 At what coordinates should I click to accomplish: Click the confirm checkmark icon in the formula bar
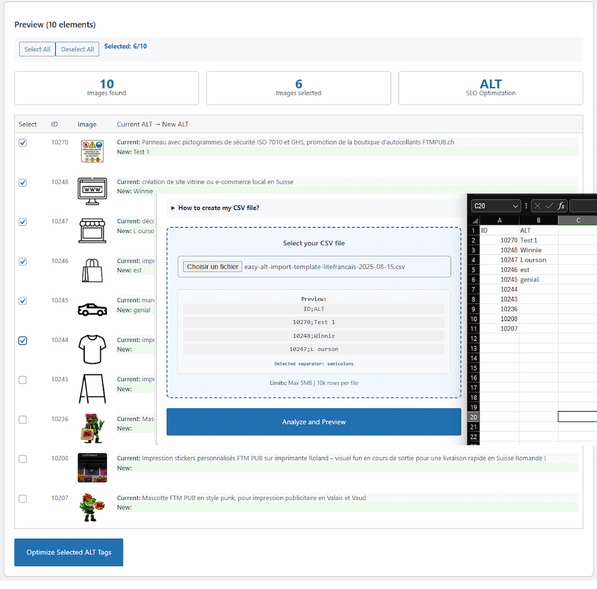[x=548, y=205]
